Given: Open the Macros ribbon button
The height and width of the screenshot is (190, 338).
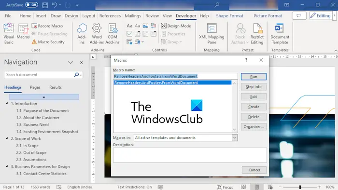Looking at the screenshot, I should [x=23, y=31].
